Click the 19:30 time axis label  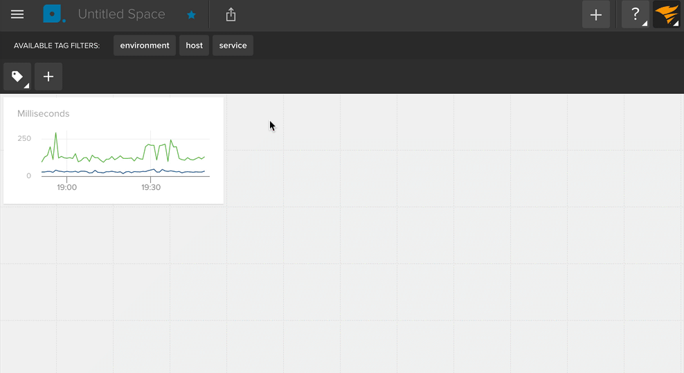[151, 187]
